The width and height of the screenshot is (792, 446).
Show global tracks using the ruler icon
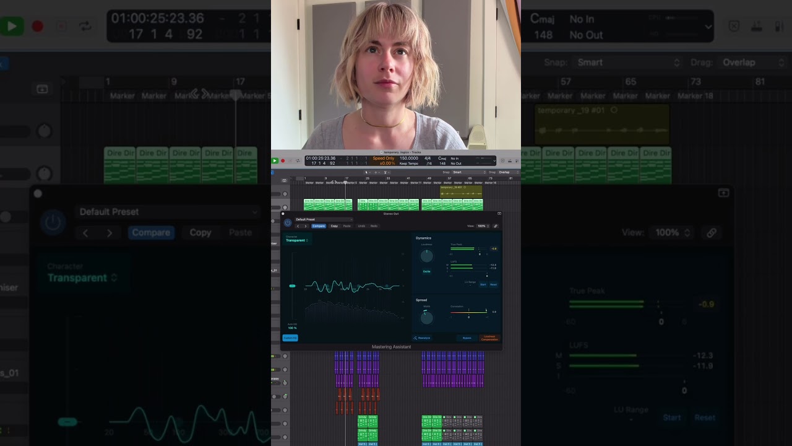pyautogui.click(x=285, y=180)
